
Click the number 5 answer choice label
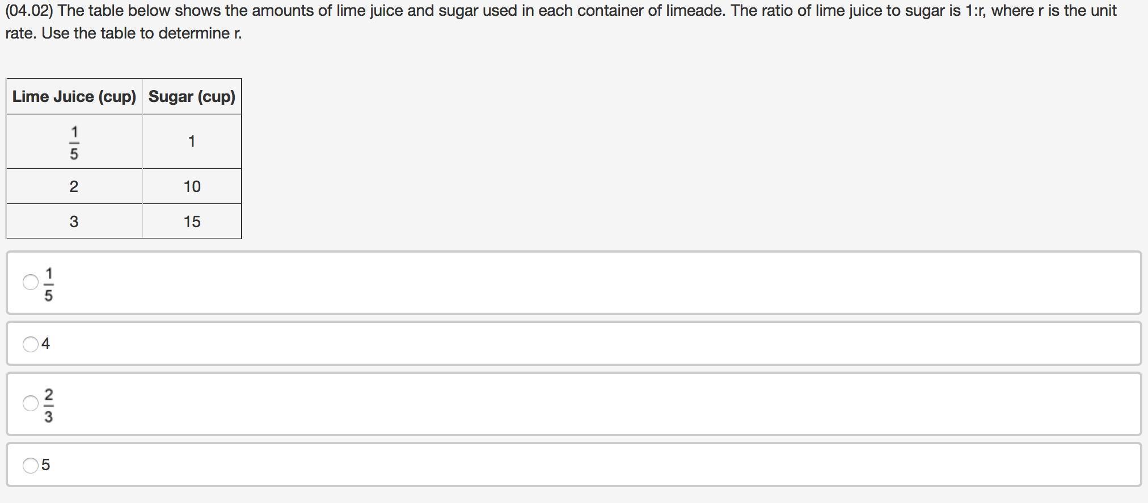pyautogui.click(x=46, y=465)
